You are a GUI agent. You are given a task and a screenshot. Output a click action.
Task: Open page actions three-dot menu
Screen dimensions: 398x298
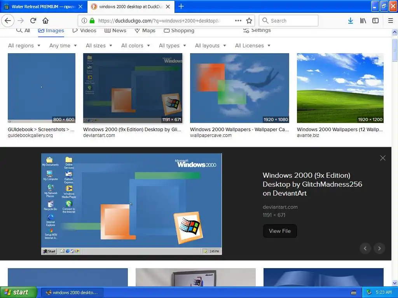coord(238,21)
